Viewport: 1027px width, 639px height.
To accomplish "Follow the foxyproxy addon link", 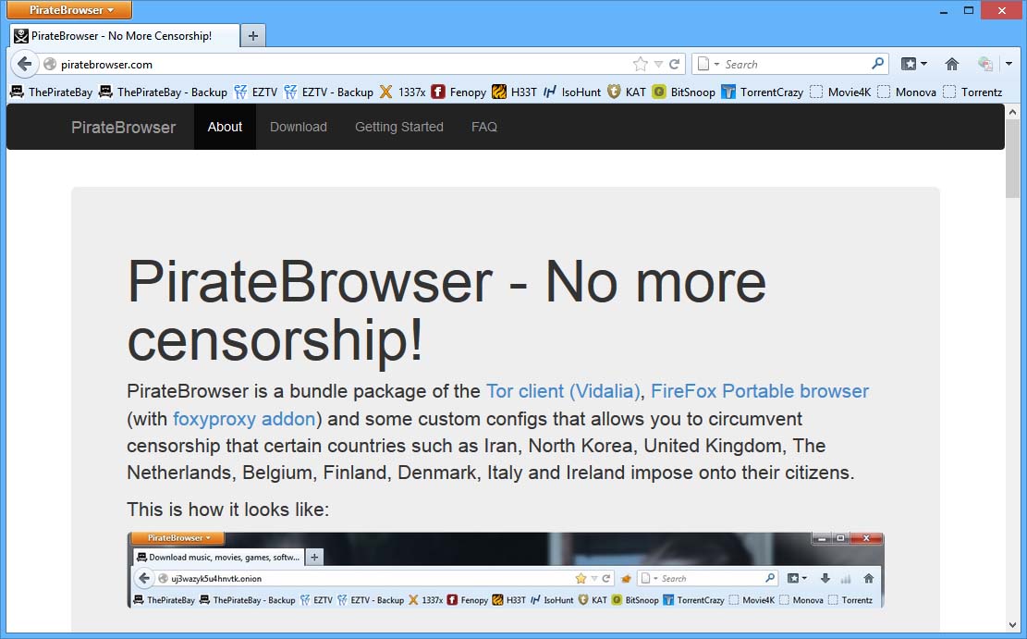I will [244, 419].
